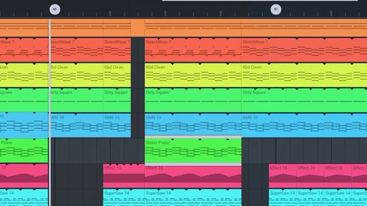Click the white horizontal scrollbar at the top
This screenshot has height=206, width=367.
(260, 1)
